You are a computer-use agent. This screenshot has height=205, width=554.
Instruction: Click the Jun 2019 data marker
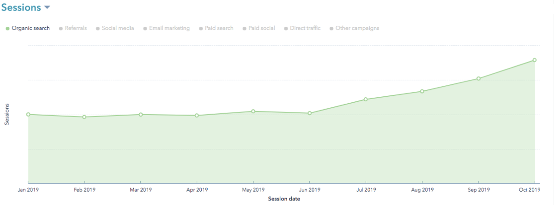coord(310,113)
